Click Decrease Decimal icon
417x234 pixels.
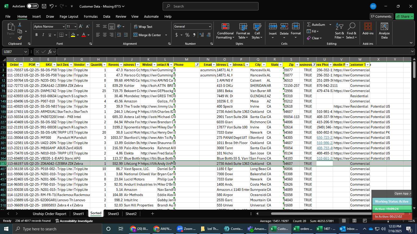208,35
